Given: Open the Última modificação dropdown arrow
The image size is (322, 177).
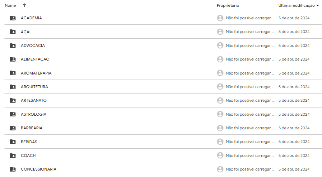Looking at the screenshot, I should 318,6.
